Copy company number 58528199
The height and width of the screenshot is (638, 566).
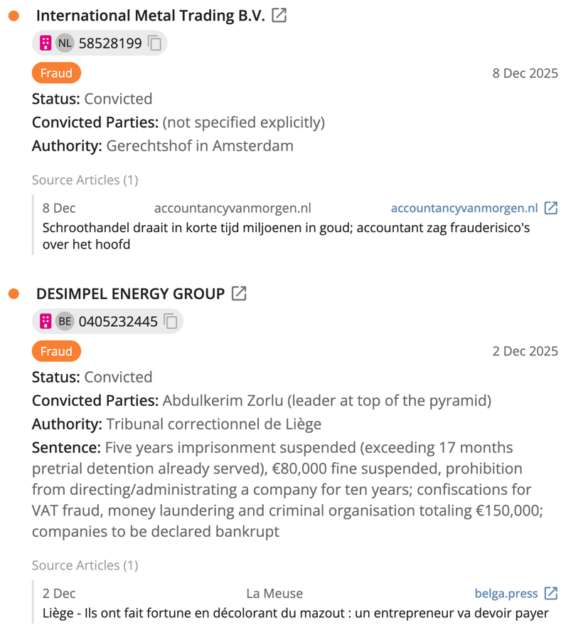[155, 43]
